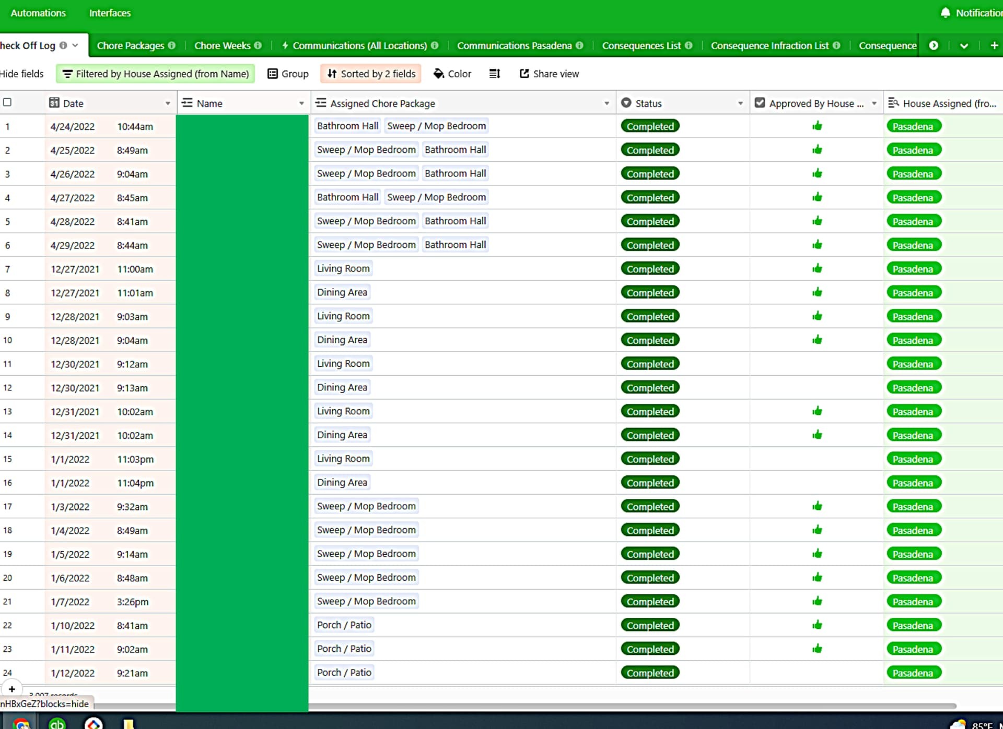Click the round arrow icon after Consequence tab
The image size is (1003, 729).
coord(934,45)
